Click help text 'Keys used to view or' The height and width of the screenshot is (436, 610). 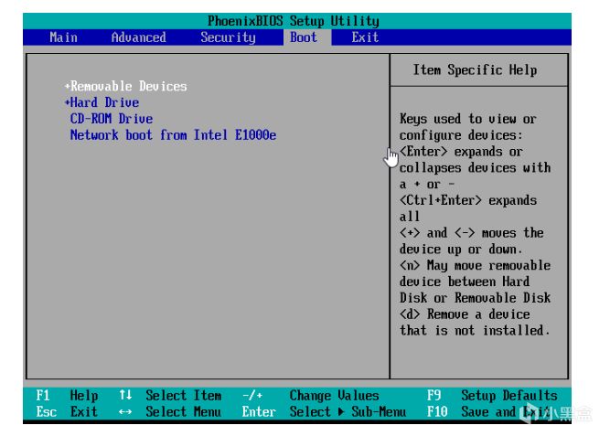point(468,119)
